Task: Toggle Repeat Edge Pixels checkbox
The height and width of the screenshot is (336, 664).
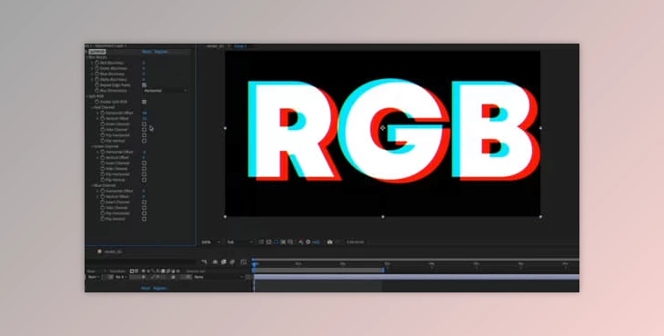Action: (x=144, y=85)
